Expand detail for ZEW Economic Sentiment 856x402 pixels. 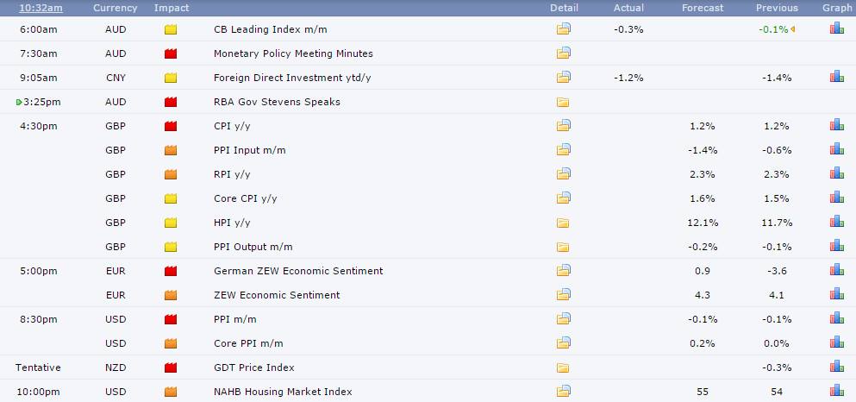(x=564, y=295)
